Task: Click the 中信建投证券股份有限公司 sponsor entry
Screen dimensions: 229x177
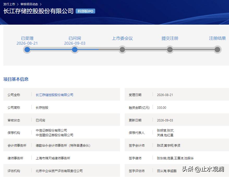Action: [x=55, y=135]
